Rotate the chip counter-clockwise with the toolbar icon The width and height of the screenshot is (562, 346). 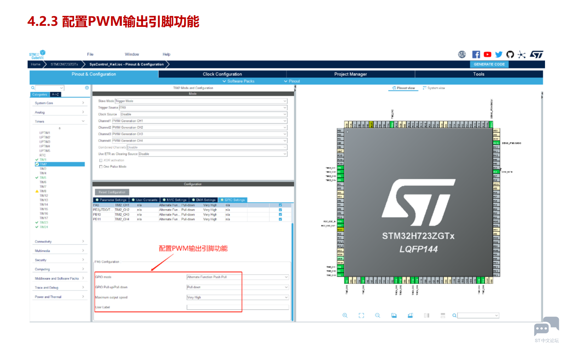point(410,315)
